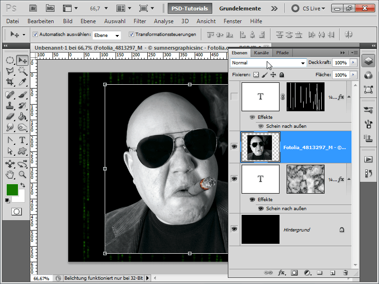Launch Adobe Bridge

(x=33, y=9)
